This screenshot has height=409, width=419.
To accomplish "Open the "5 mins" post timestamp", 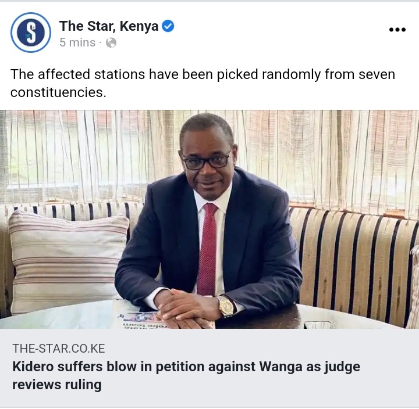I will coord(77,42).
